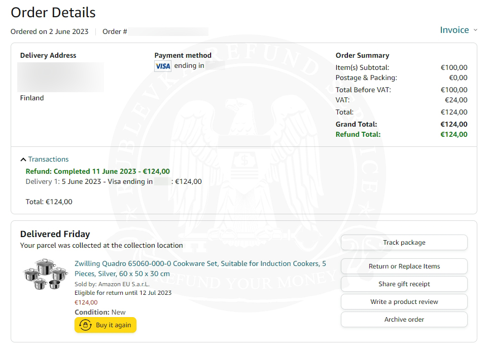Click the Refund Total amount €124,00

(454, 134)
